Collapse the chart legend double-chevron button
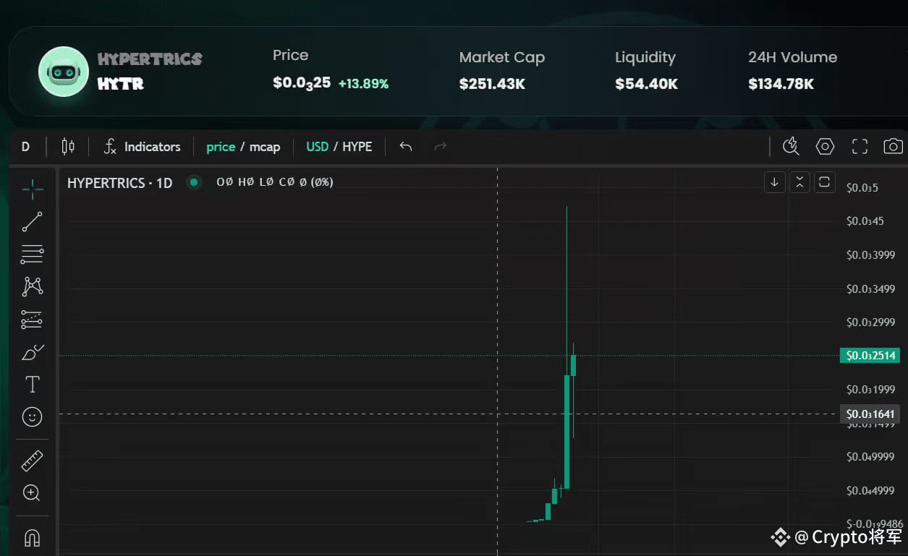This screenshot has height=556, width=908. coord(799,182)
